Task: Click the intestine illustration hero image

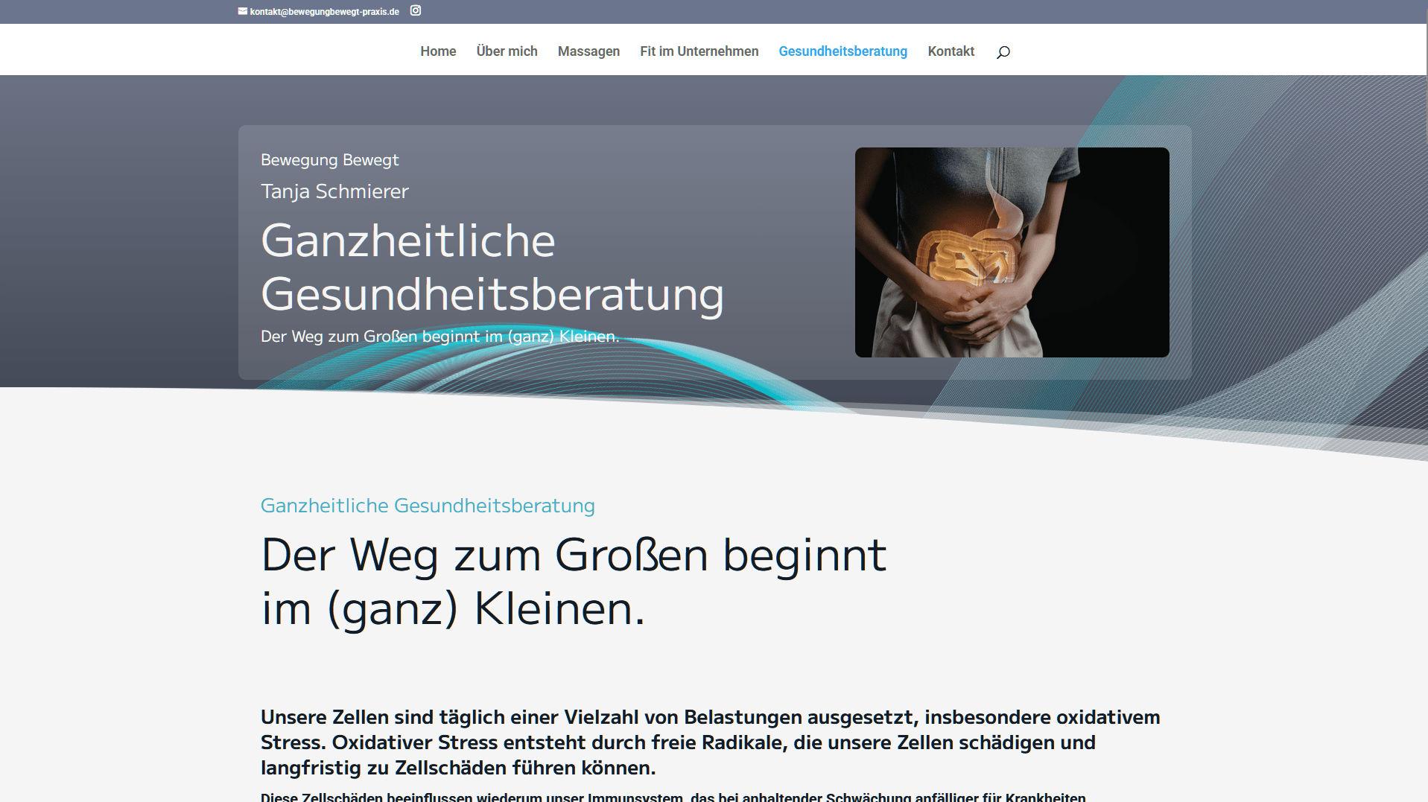Action: [x=1011, y=252]
